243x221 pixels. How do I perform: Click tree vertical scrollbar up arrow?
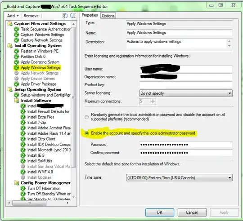(x=74, y=24)
